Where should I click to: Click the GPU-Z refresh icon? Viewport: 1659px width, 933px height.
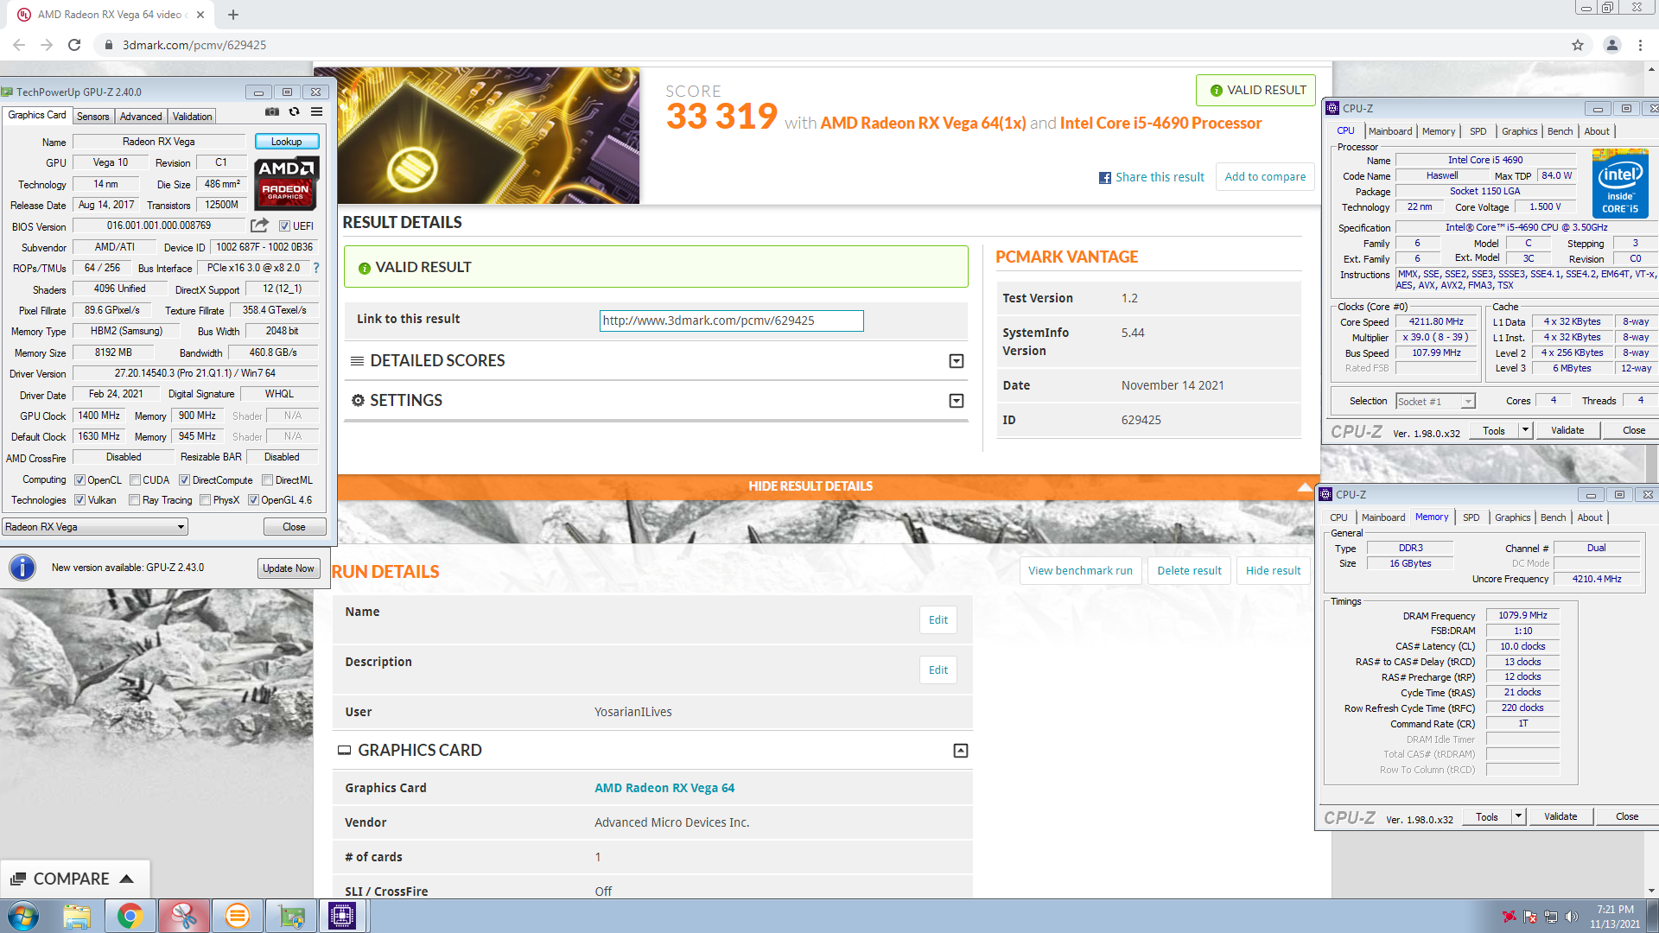295,112
